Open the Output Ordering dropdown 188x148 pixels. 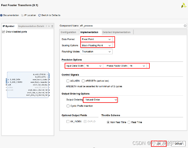pyautogui.click(x=101, y=100)
